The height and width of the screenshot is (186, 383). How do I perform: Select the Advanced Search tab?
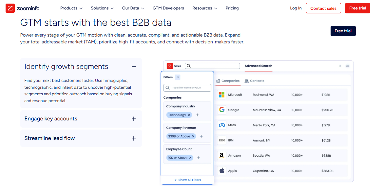(259, 66)
